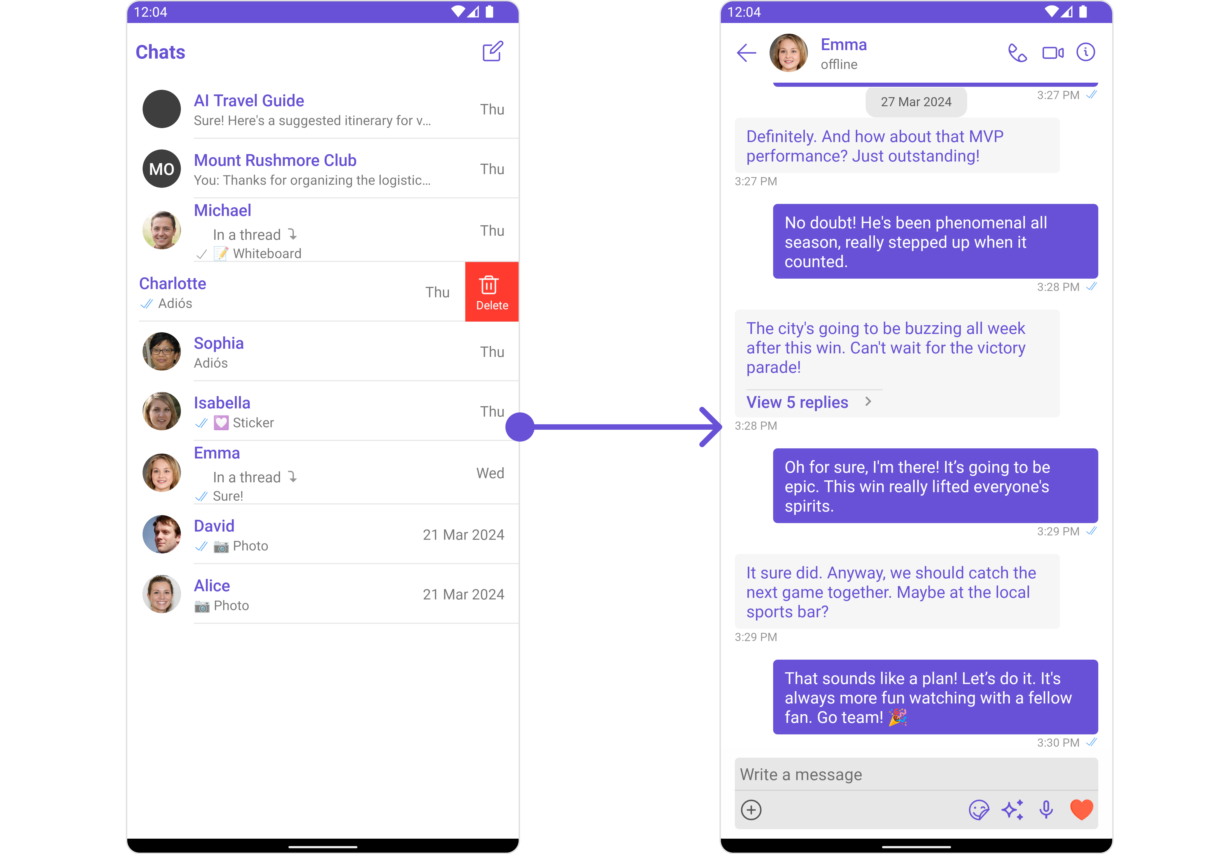This screenshot has width=1231, height=854.
Task: Tap the AI sparkle assistant icon
Action: [1012, 810]
